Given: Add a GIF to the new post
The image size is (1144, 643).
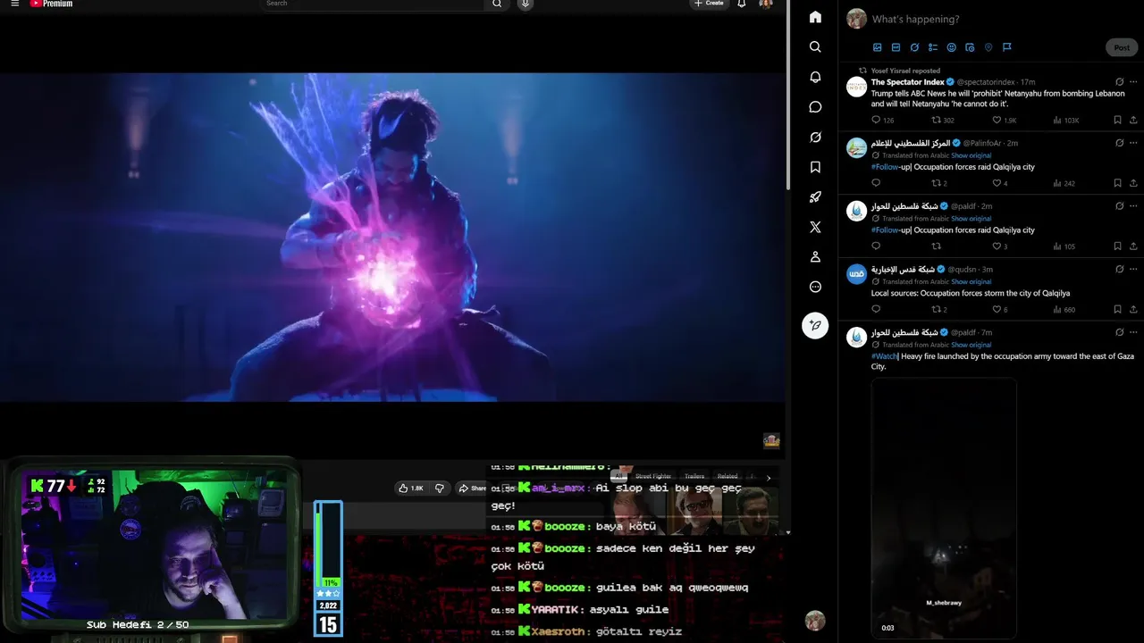Looking at the screenshot, I should pyautogui.click(x=896, y=47).
